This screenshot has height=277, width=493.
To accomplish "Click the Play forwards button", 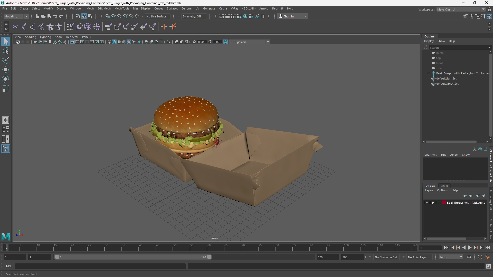I will tap(470, 248).
